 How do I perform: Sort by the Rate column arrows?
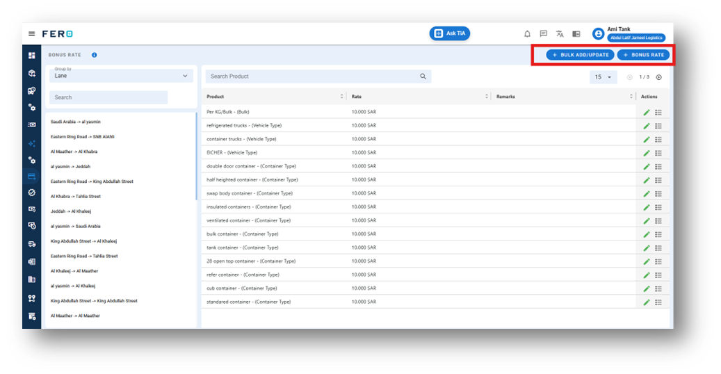click(x=487, y=97)
